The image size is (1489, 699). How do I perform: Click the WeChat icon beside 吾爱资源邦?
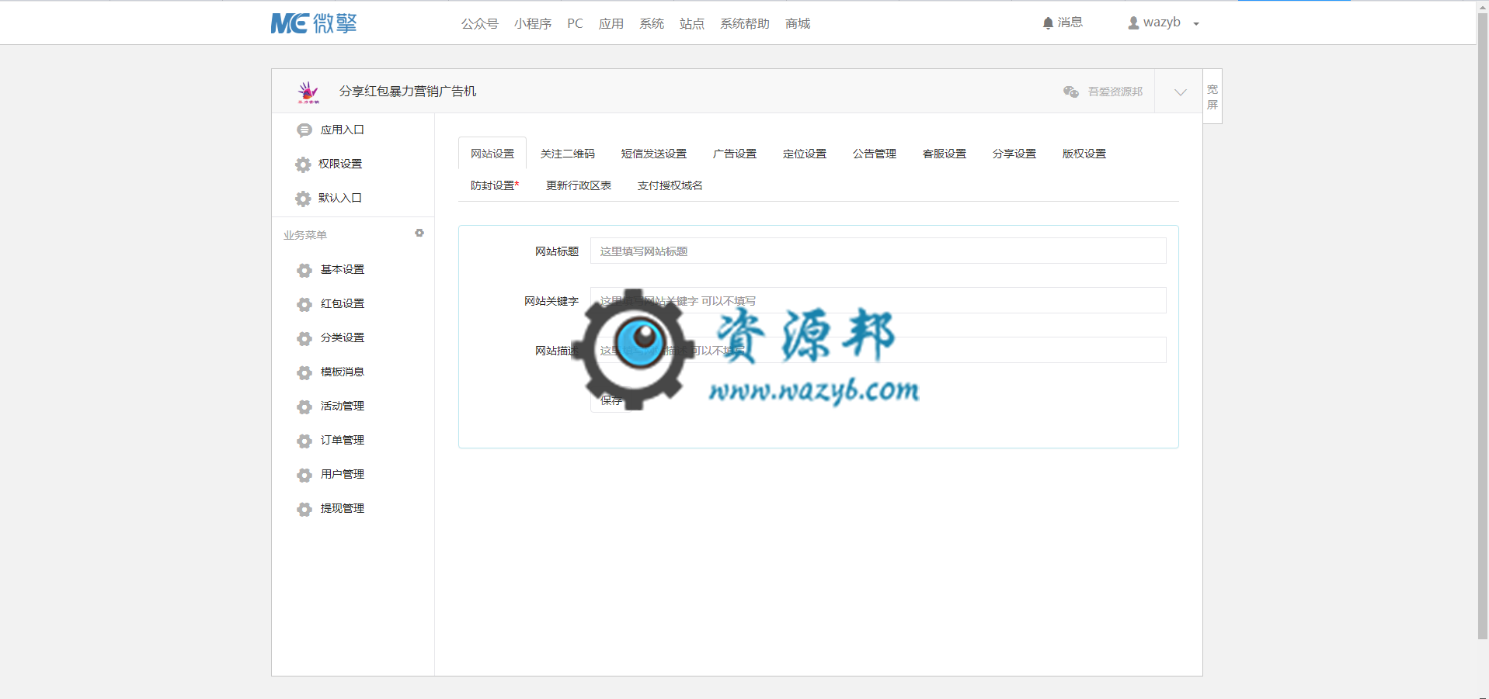coord(1071,92)
